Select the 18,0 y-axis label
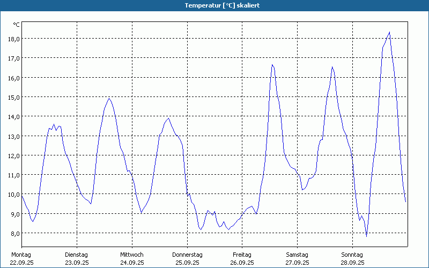This screenshot has height=268, width=429. pos(13,39)
